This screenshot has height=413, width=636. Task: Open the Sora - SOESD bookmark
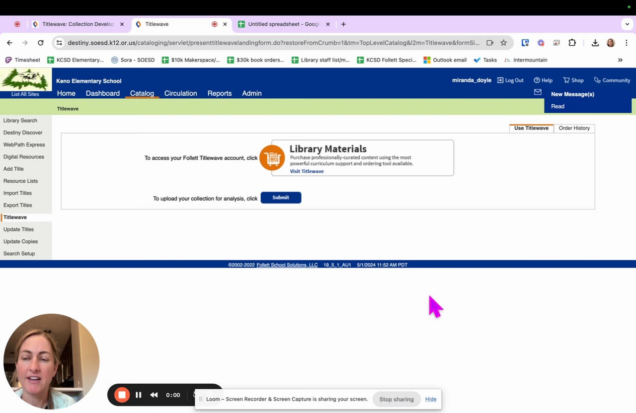[x=133, y=60]
